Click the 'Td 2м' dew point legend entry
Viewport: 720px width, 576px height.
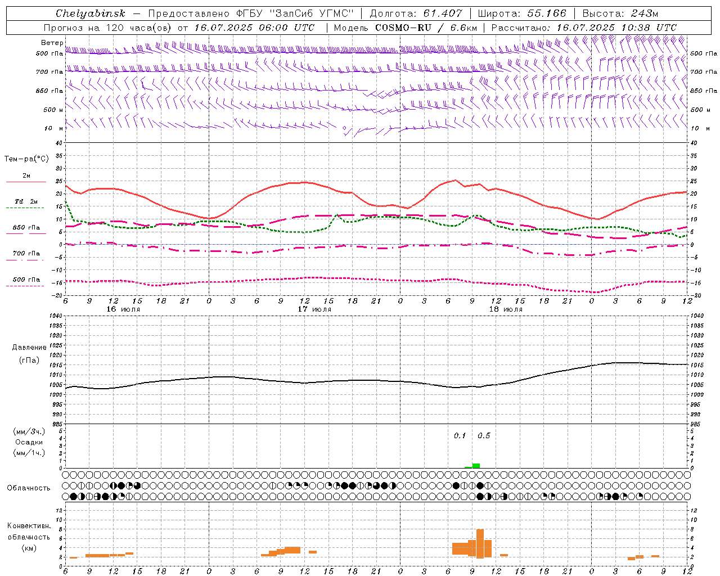[x=26, y=201]
